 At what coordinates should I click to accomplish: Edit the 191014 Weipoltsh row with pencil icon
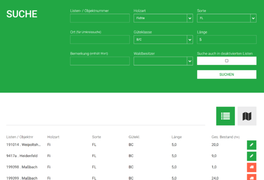tap(252, 145)
